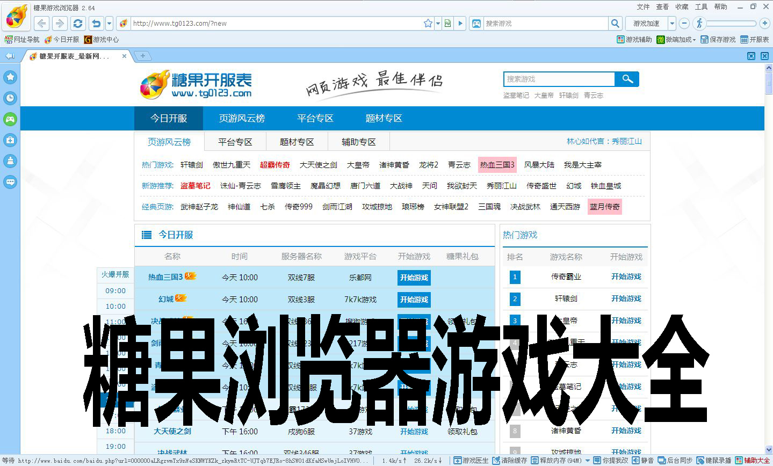
Task: Focus the page 搜索游戏 search field
Action: coord(559,79)
